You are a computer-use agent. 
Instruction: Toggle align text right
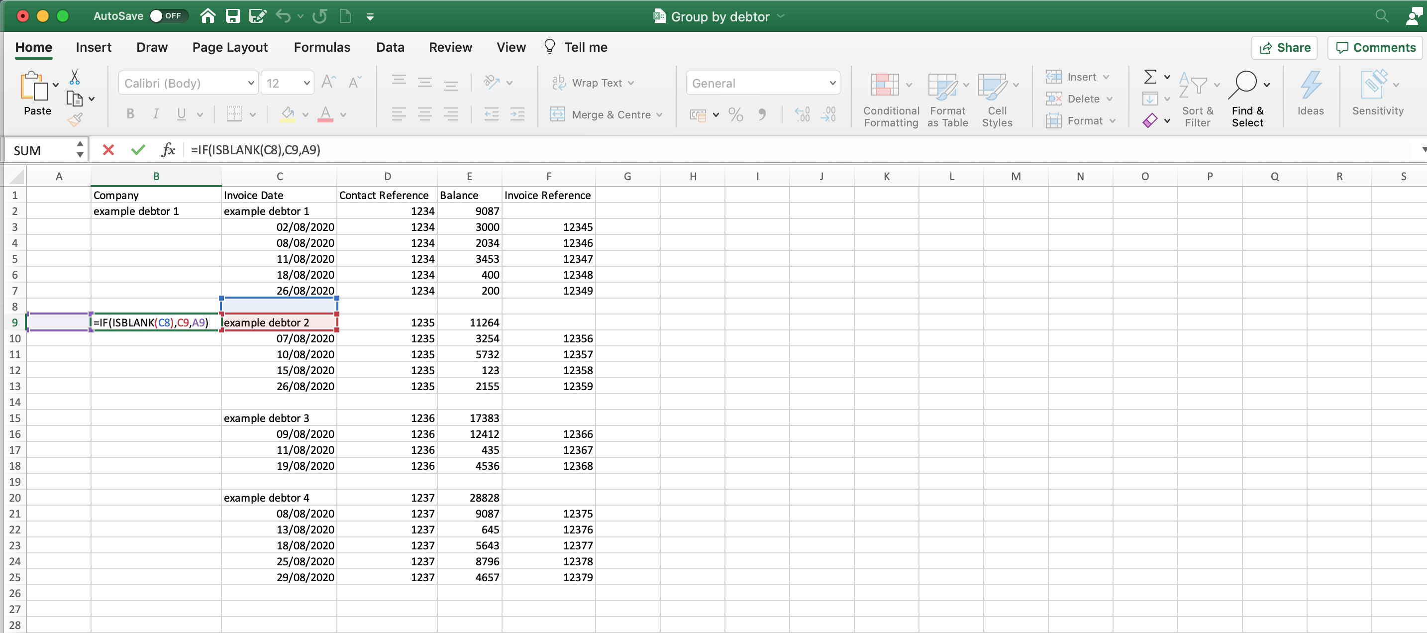(x=451, y=114)
